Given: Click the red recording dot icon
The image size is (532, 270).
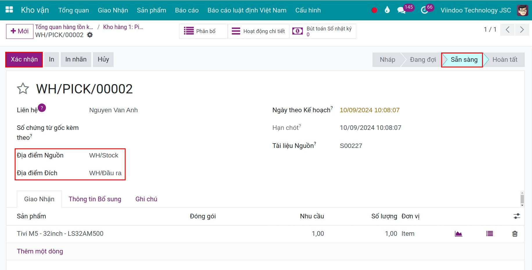Looking at the screenshot, I should [x=374, y=10].
